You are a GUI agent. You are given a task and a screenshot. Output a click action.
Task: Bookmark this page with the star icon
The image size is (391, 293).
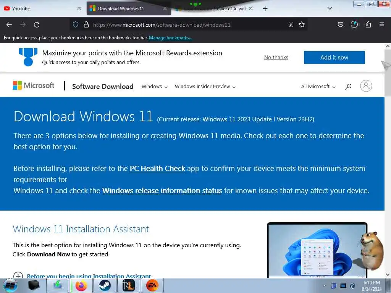coord(302,24)
